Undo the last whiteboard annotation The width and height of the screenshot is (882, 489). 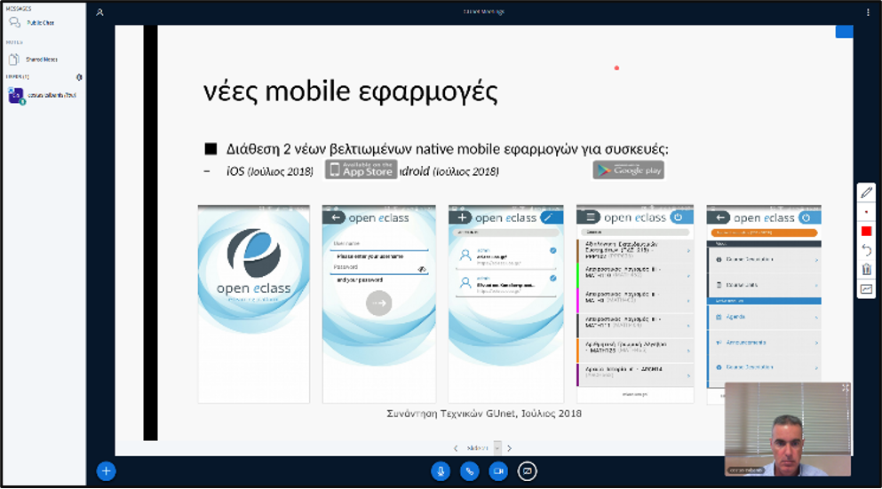pyautogui.click(x=867, y=250)
